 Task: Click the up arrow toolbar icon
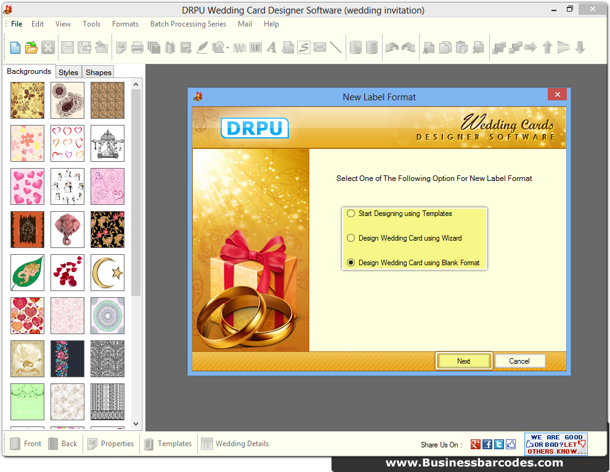547,48
